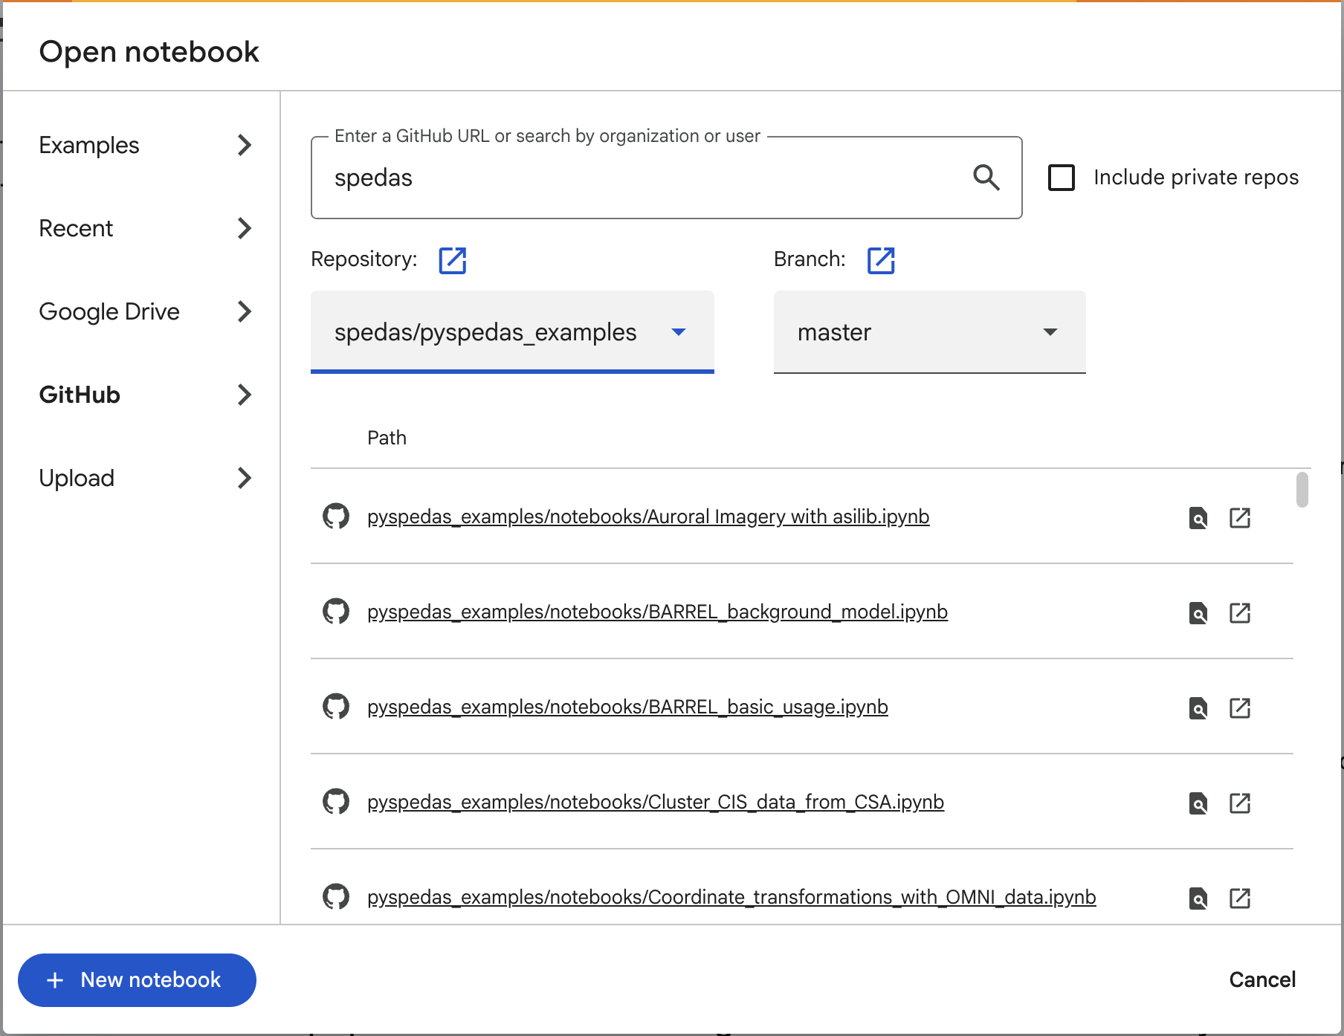Open the Branch dropdown showing master
This screenshot has width=1344, height=1036.
tap(929, 332)
